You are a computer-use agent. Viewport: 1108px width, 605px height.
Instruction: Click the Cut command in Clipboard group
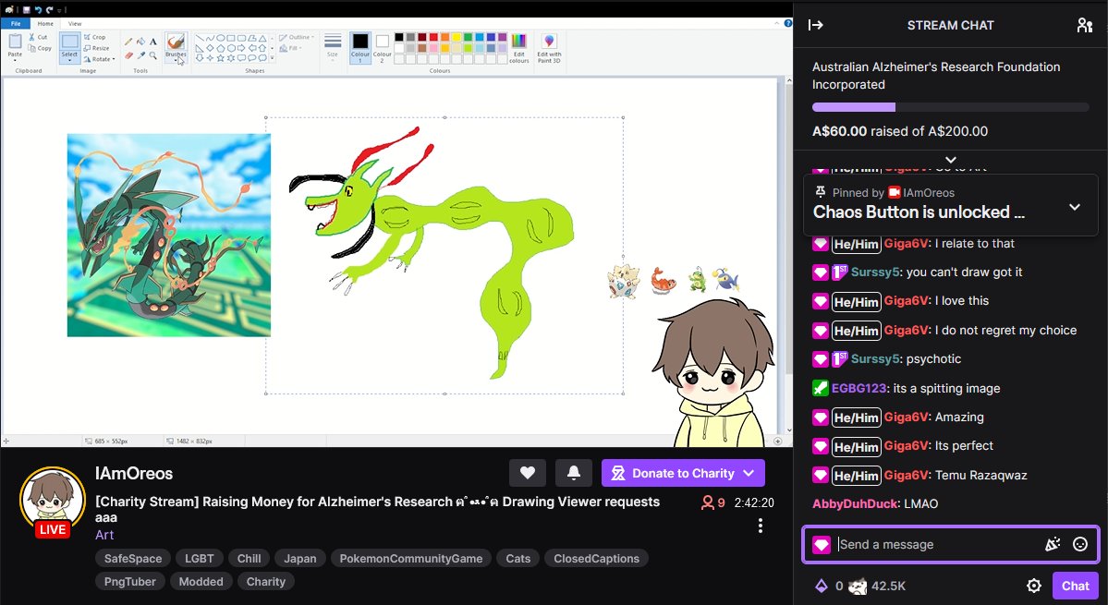(x=38, y=37)
